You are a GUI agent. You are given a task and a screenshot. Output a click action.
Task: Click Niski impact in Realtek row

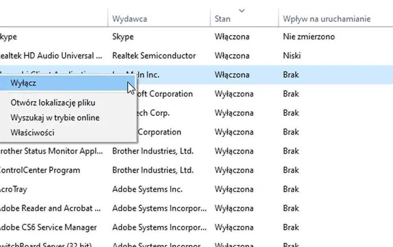[x=292, y=56]
